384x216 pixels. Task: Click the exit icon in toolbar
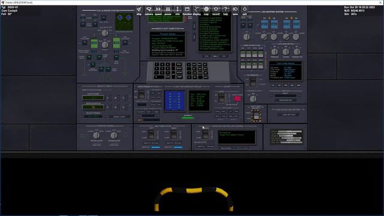pos(245,10)
